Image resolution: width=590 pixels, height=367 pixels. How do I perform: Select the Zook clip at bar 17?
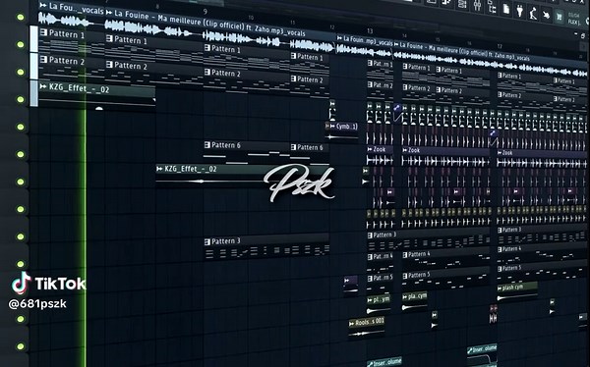pyautogui.click(x=542, y=158)
